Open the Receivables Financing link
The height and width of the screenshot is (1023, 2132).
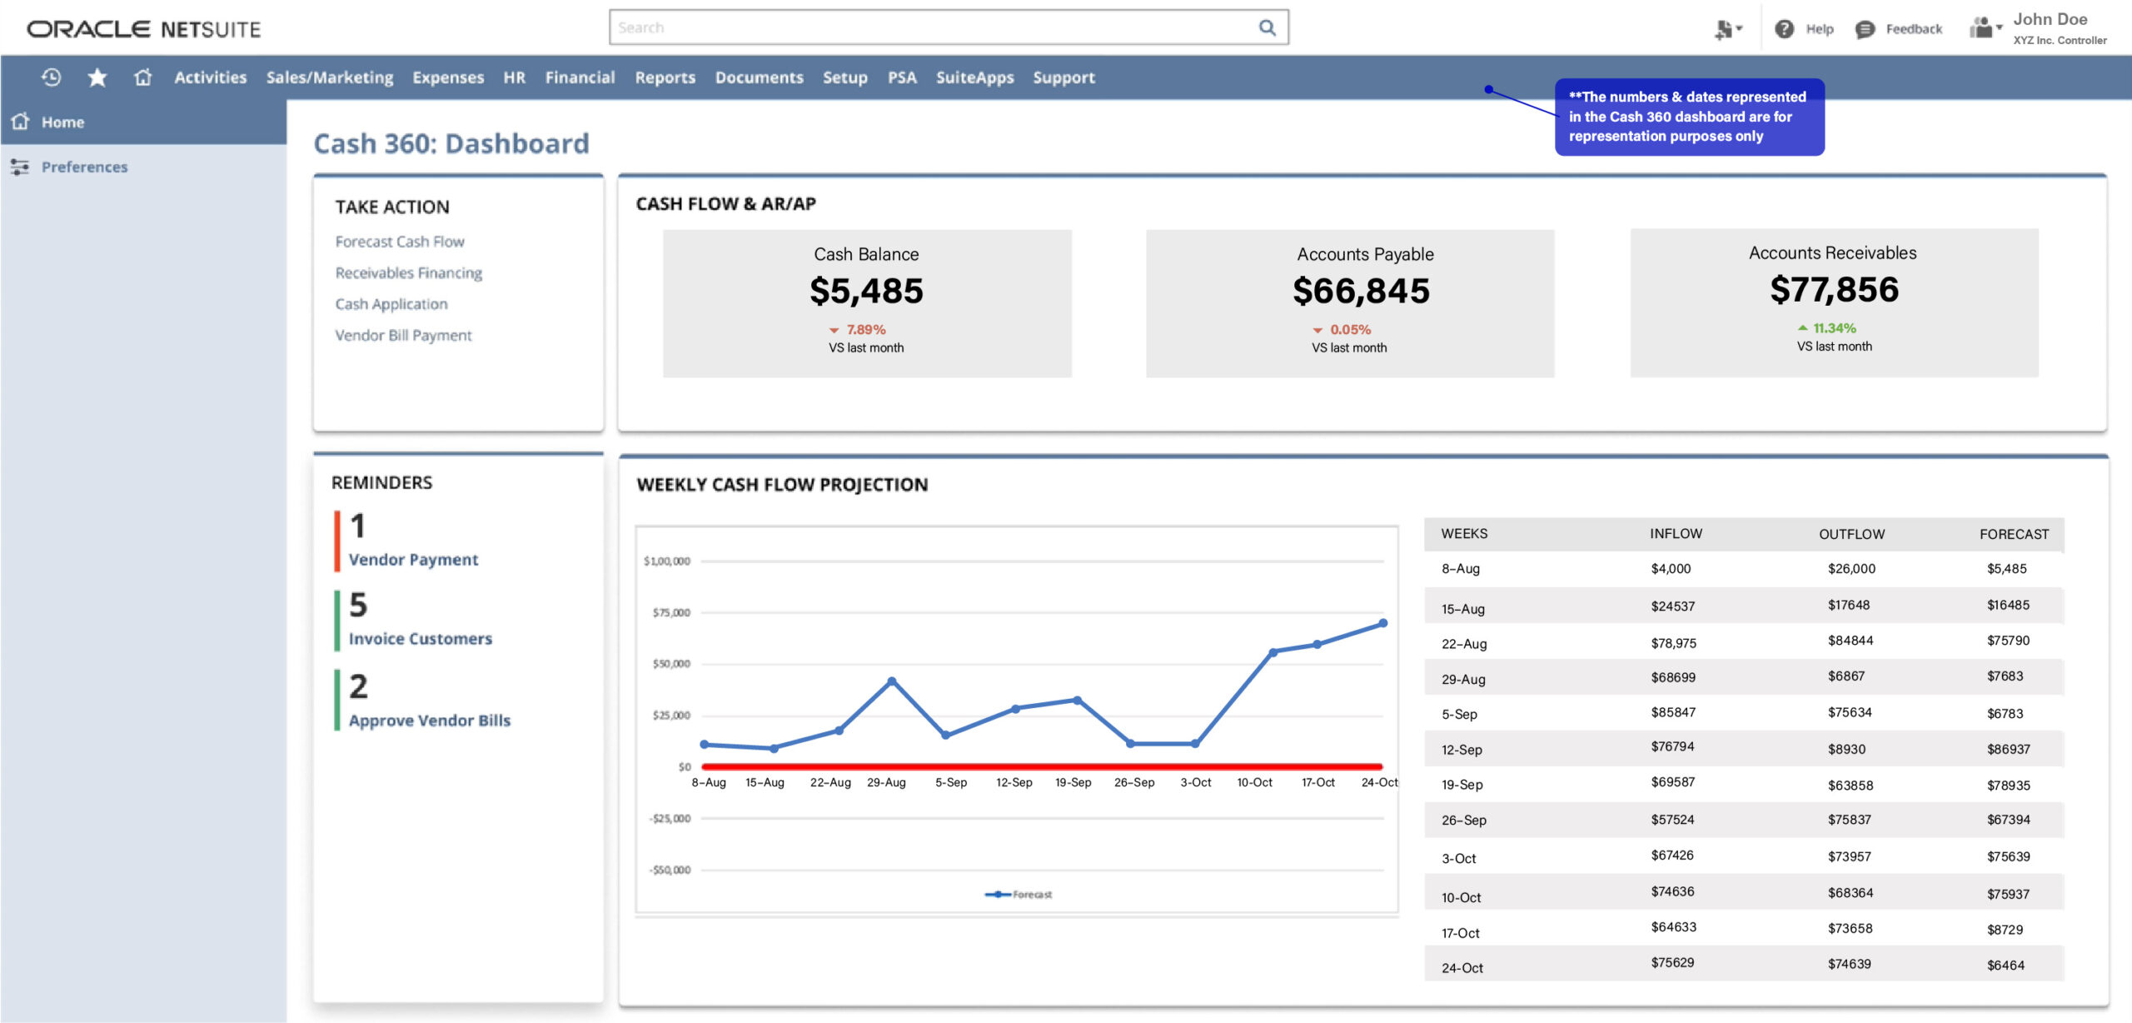pos(408,273)
